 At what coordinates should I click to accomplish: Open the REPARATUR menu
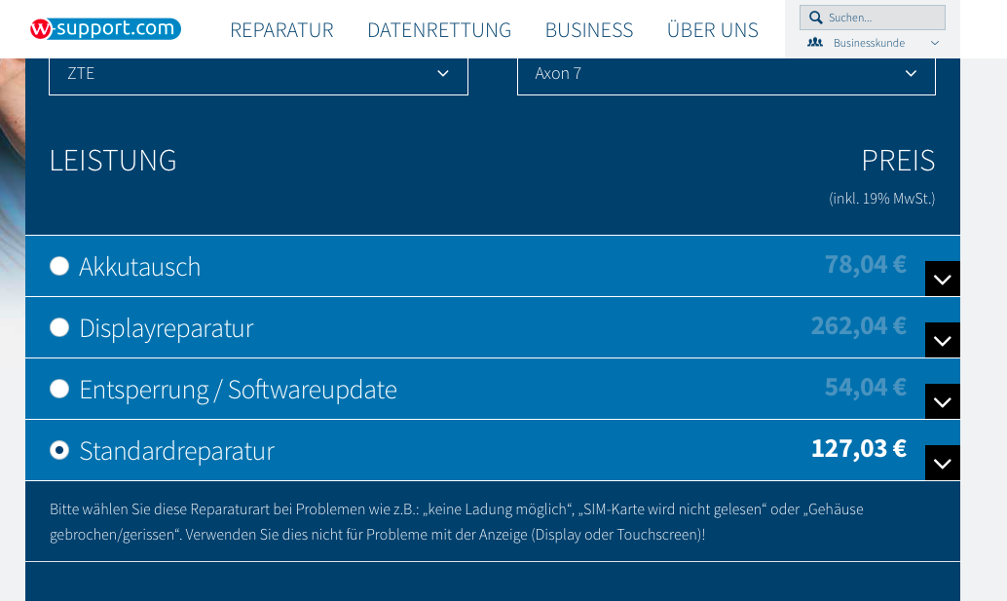pos(281,29)
